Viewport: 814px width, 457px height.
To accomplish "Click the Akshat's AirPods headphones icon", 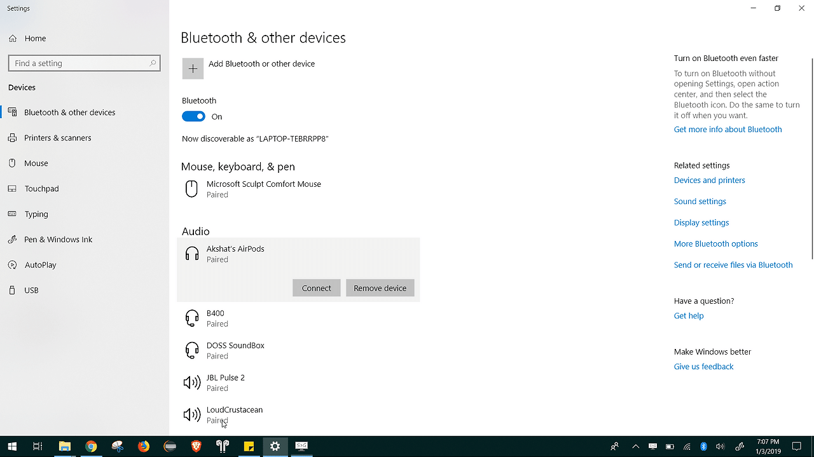I will 191,254.
